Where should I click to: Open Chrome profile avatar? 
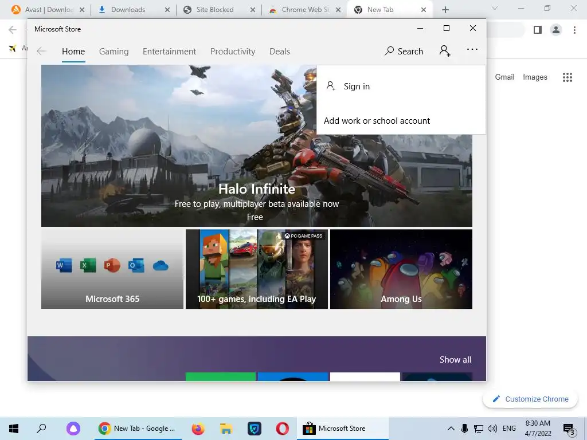pos(556,30)
